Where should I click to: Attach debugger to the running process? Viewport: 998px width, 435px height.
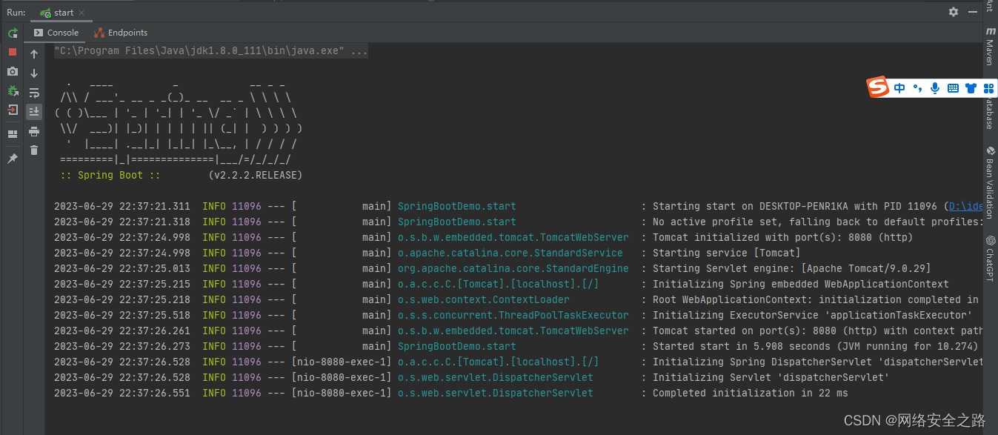pos(12,92)
